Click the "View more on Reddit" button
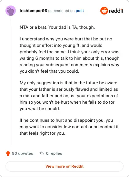This screenshot has width=129, height=177. tap(64, 166)
